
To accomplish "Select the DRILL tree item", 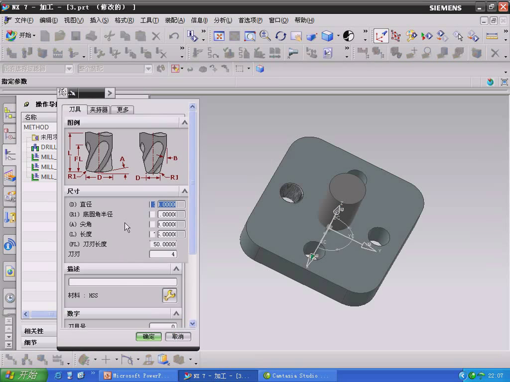I will point(44,147).
